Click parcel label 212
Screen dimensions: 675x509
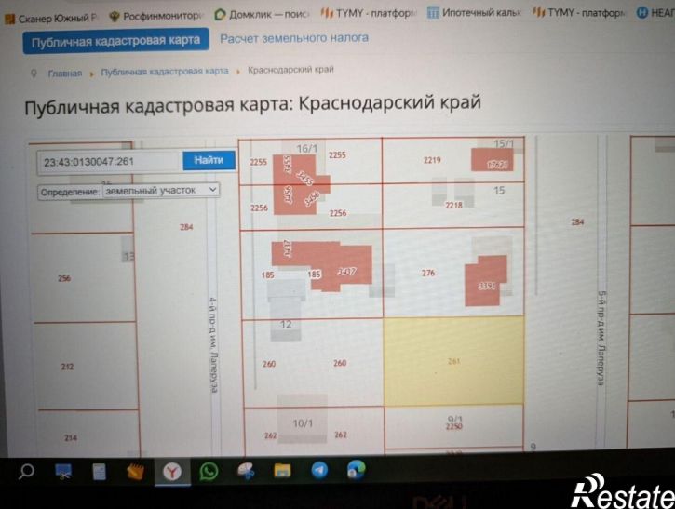(67, 367)
